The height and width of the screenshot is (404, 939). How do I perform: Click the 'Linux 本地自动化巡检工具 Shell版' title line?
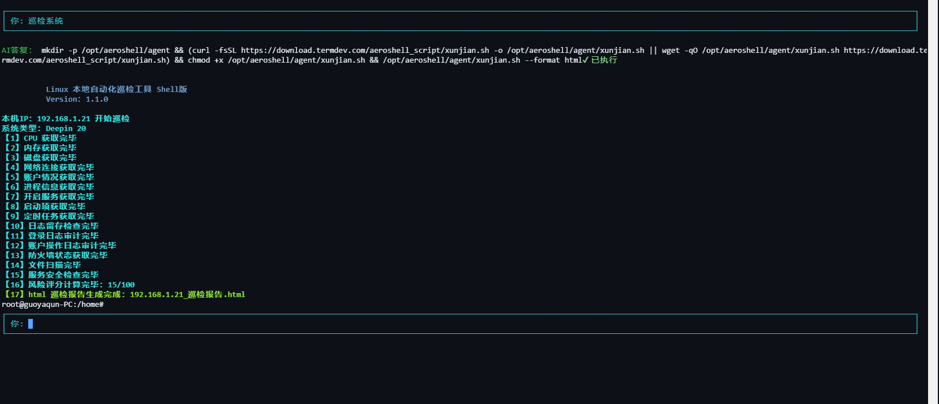(x=116, y=89)
